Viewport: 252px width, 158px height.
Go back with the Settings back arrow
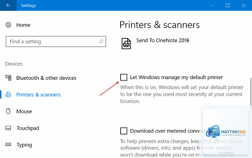(8, 5)
